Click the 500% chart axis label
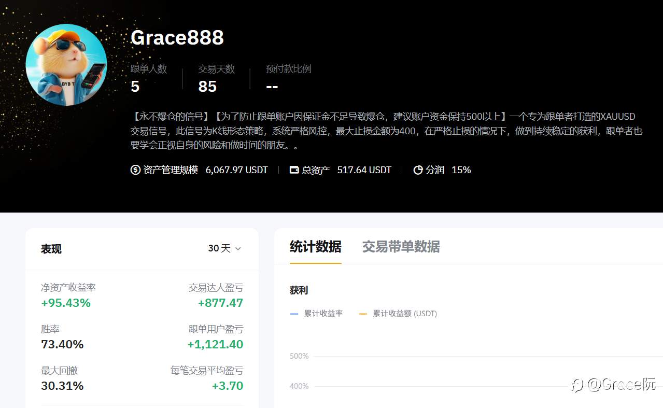The height and width of the screenshot is (408, 663). pos(299,356)
